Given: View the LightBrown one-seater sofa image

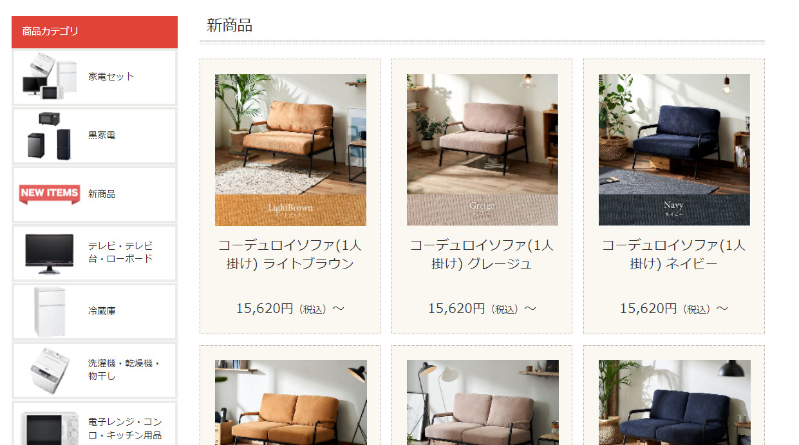Looking at the screenshot, I should (x=290, y=150).
